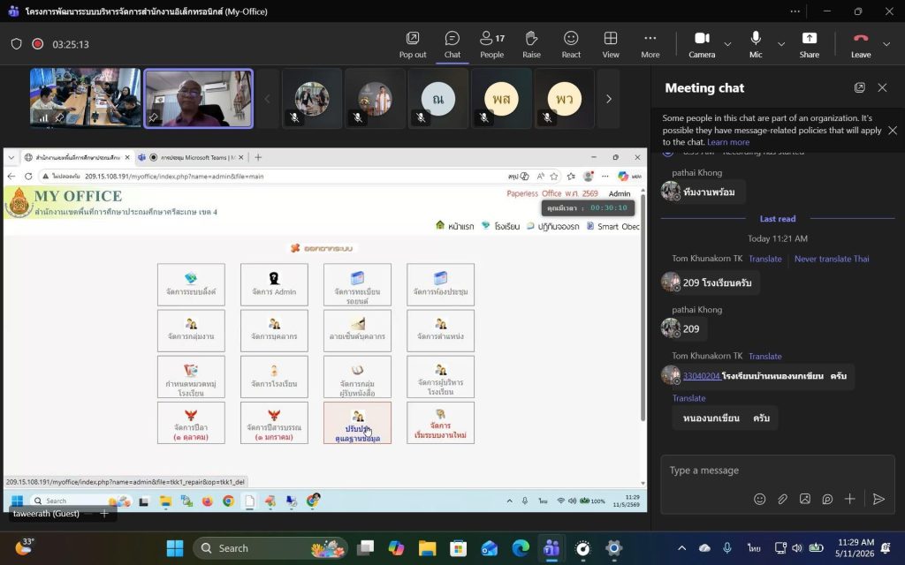Toggle the Camera on or off

[x=702, y=45]
